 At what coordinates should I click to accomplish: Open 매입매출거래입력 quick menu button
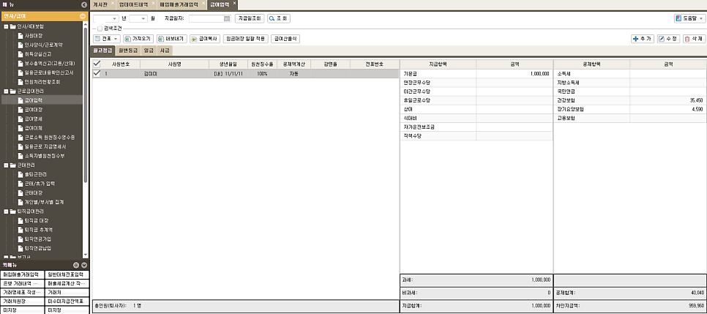tap(23, 274)
